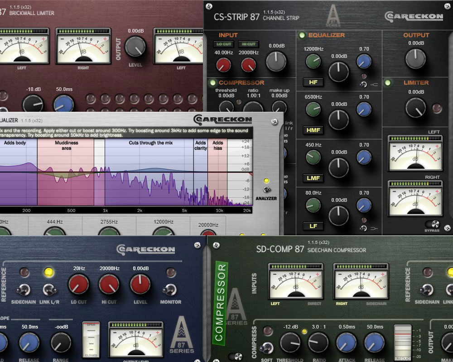Enable the Limiter section power LED

point(388,83)
